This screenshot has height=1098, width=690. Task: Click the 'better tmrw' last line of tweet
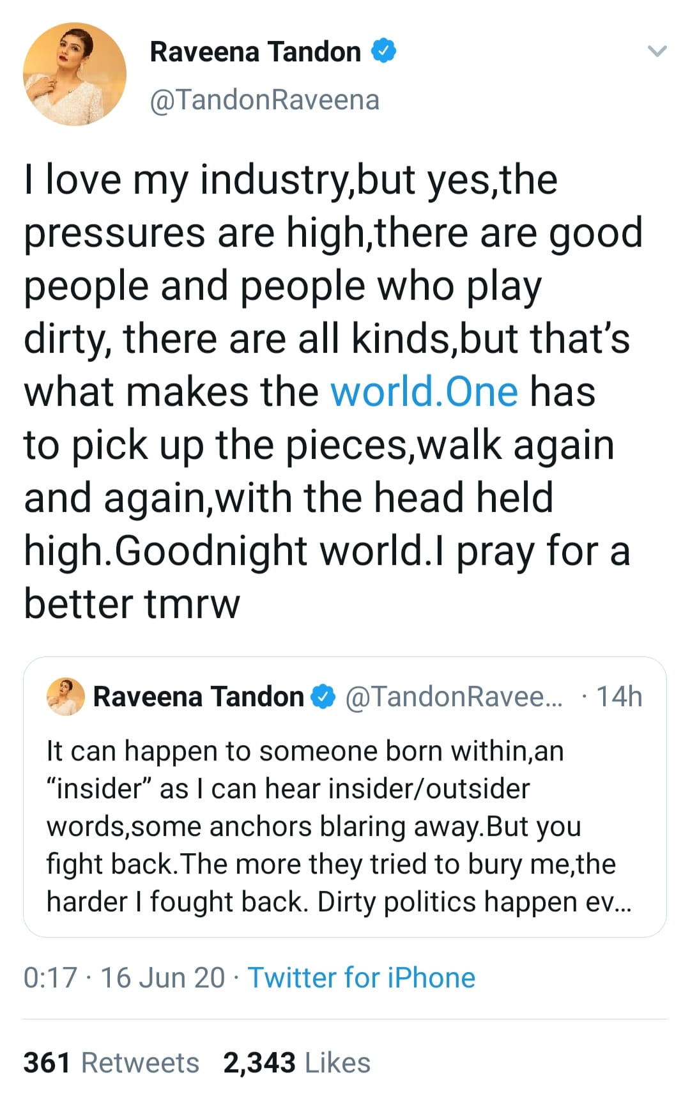pos(132,604)
